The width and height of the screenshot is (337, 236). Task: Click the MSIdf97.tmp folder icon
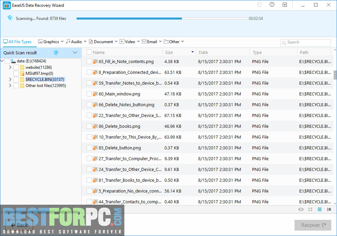point(22,73)
